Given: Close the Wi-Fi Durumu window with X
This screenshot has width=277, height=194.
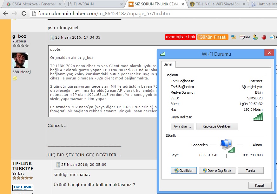Looking at the screenshot, I should [x=269, y=53].
